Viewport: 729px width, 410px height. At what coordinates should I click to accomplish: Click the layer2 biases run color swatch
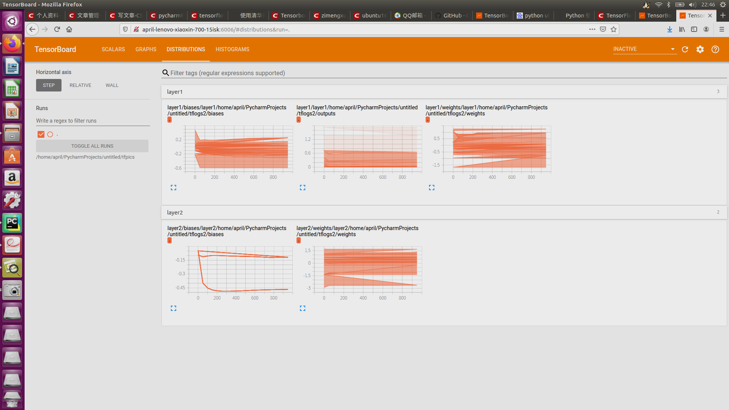[x=169, y=240]
